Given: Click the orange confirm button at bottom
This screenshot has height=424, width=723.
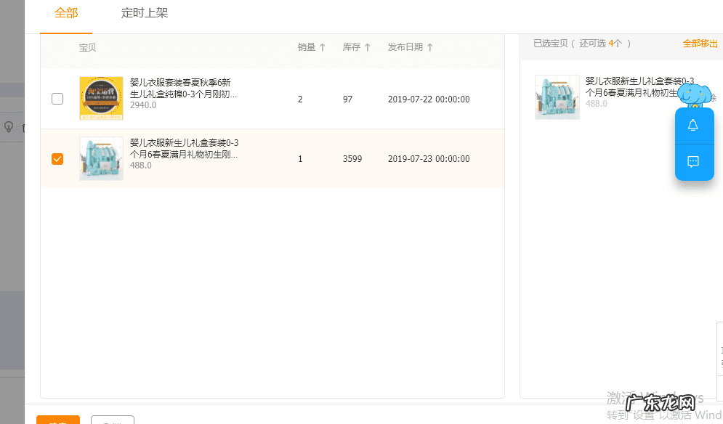Looking at the screenshot, I should pos(58,420).
